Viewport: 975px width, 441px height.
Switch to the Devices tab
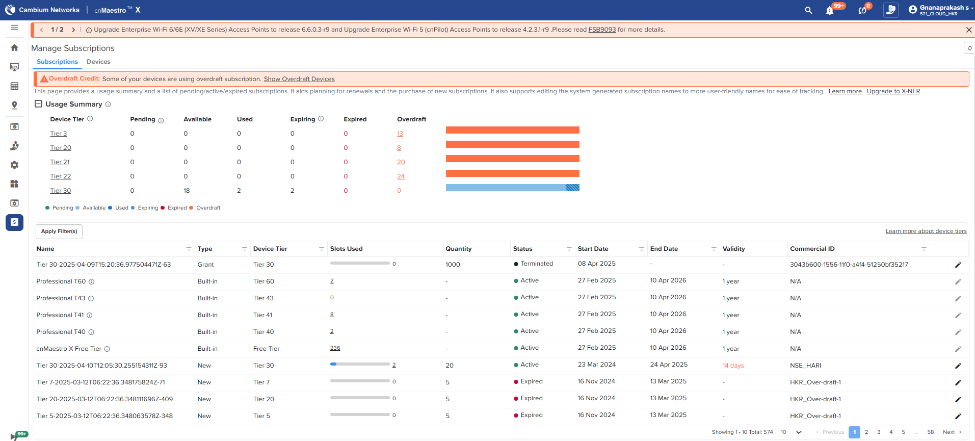coord(98,62)
